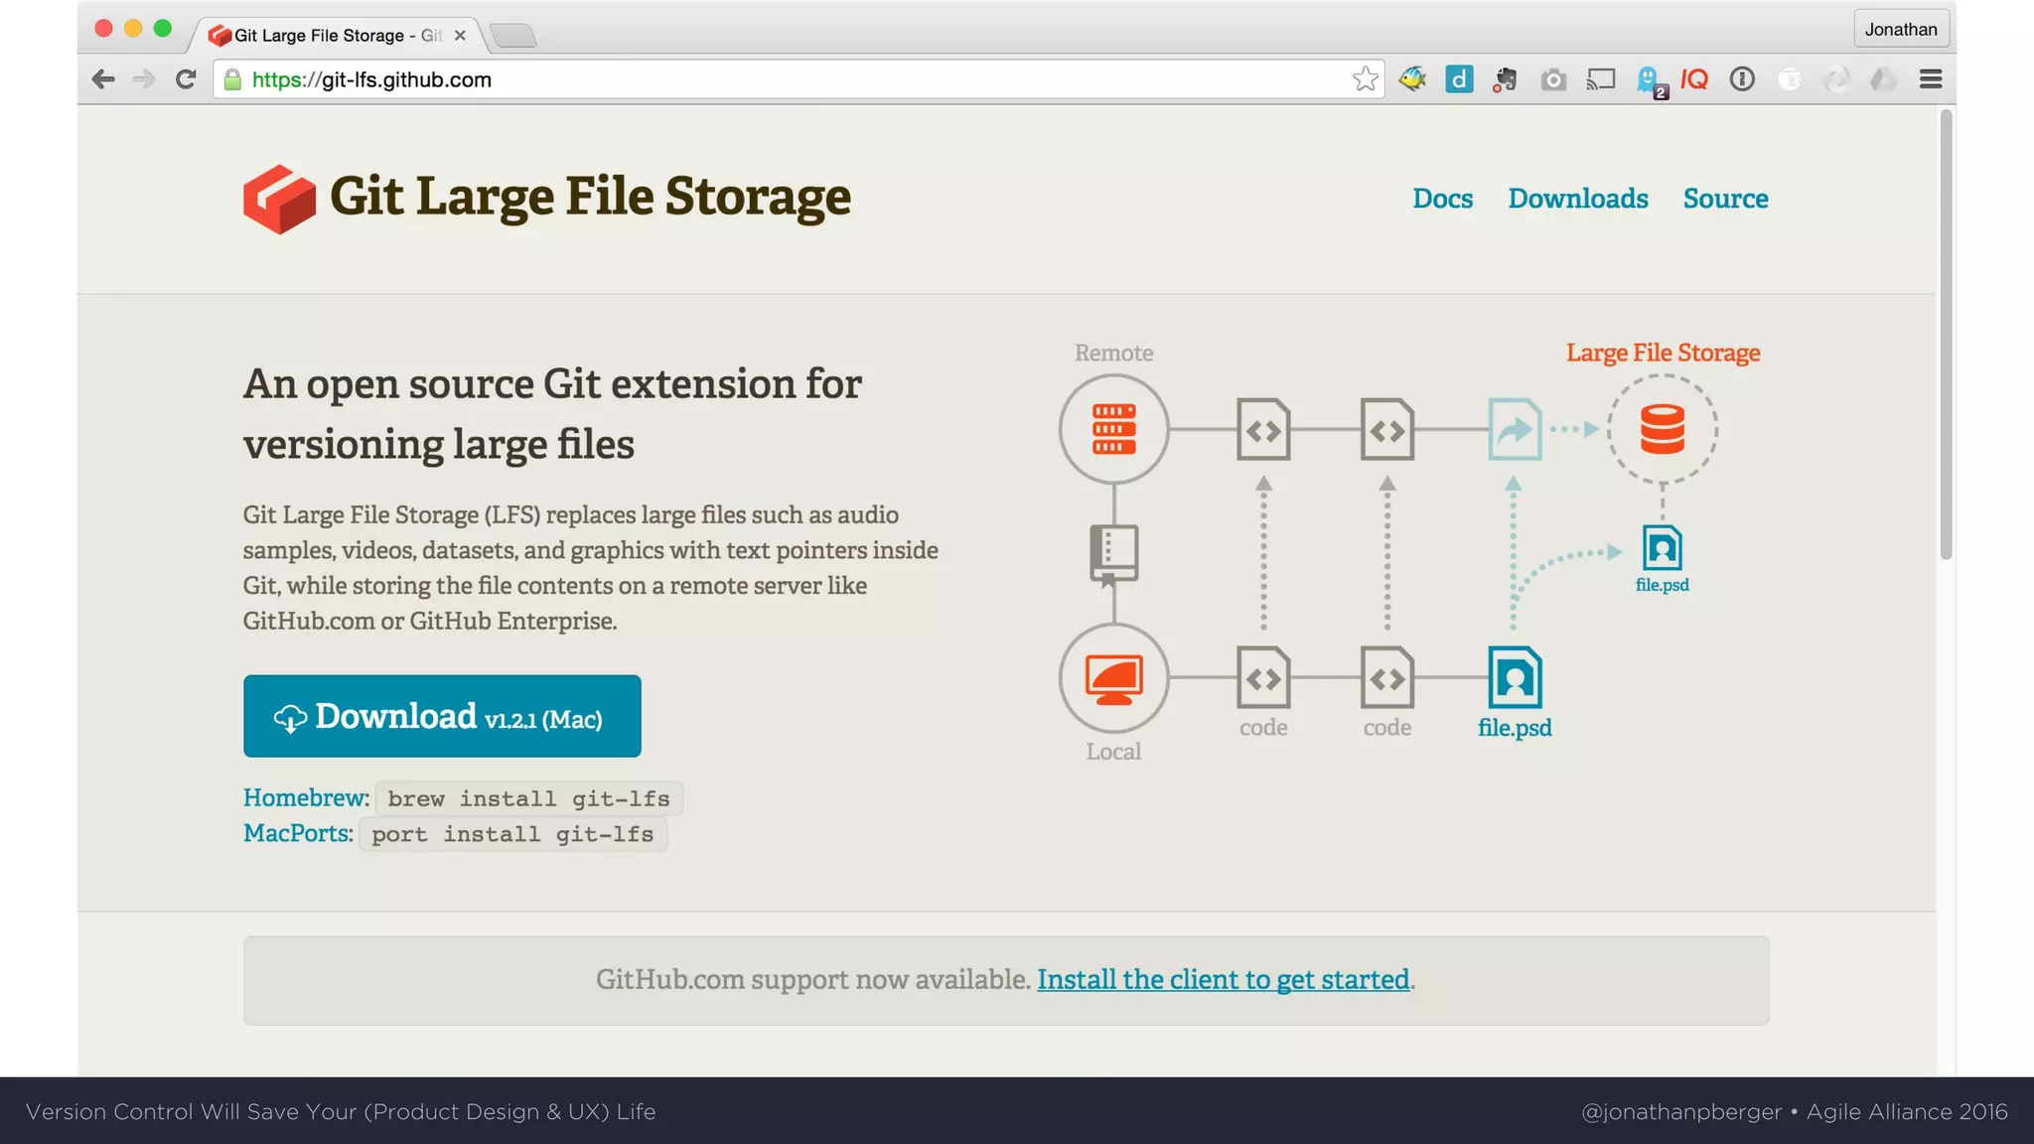Open the Ghostery ghost extension
The image size is (2034, 1144).
[x=1649, y=79]
